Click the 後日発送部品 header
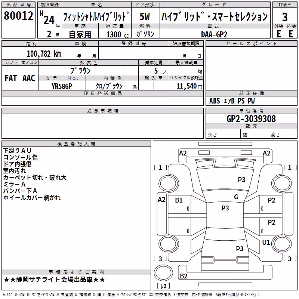The height and width of the screenshot is (299, 299). [x=102, y=93]
